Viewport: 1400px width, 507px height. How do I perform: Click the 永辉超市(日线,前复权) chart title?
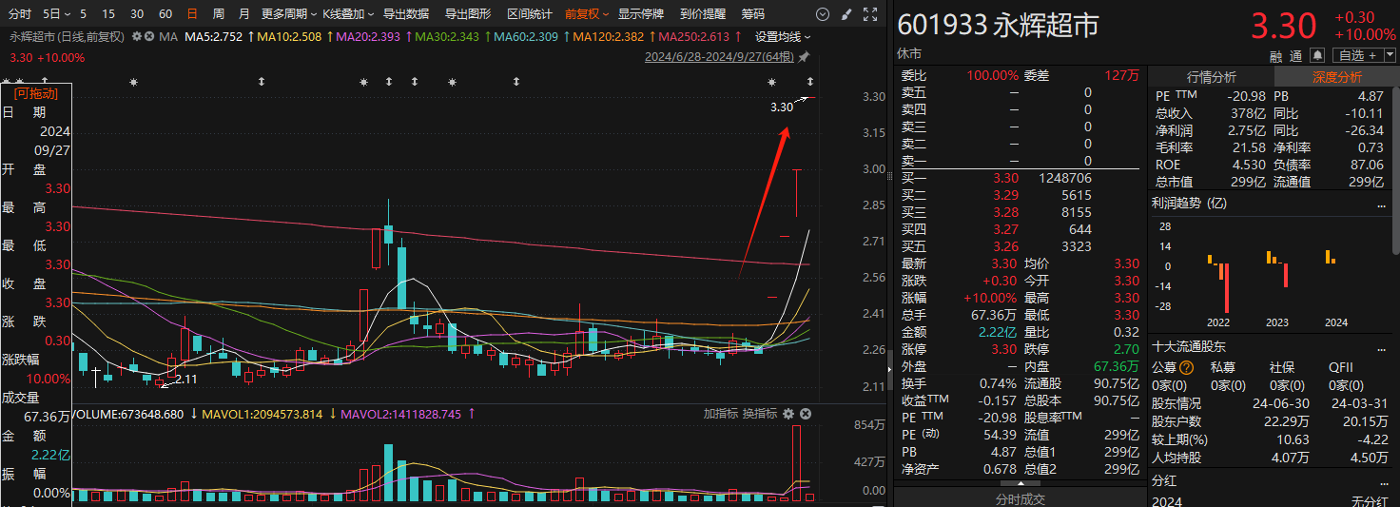[67, 36]
